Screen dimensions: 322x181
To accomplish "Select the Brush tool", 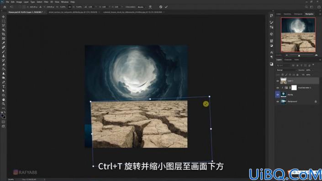I will (3, 52).
